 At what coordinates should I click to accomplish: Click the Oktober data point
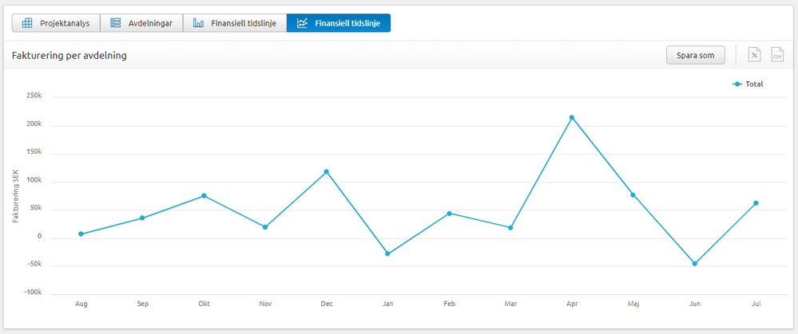pos(204,195)
